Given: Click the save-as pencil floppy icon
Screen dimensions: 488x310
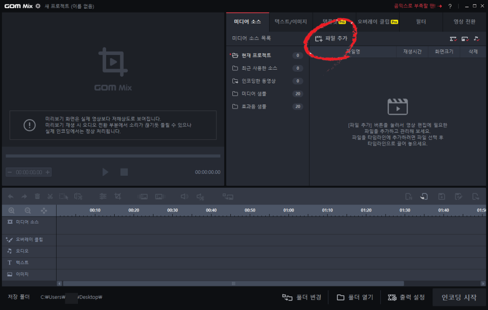Looking at the screenshot, I should [458, 196].
